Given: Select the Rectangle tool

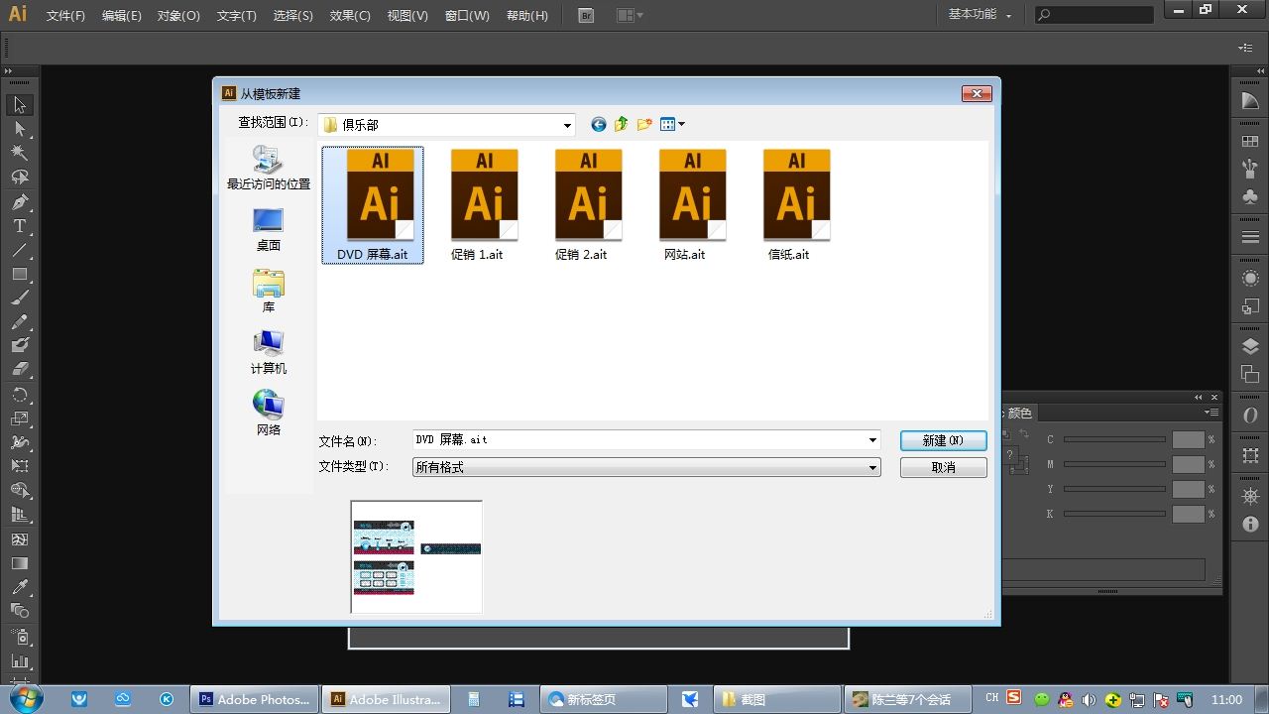Looking at the screenshot, I should pos(20,274).
